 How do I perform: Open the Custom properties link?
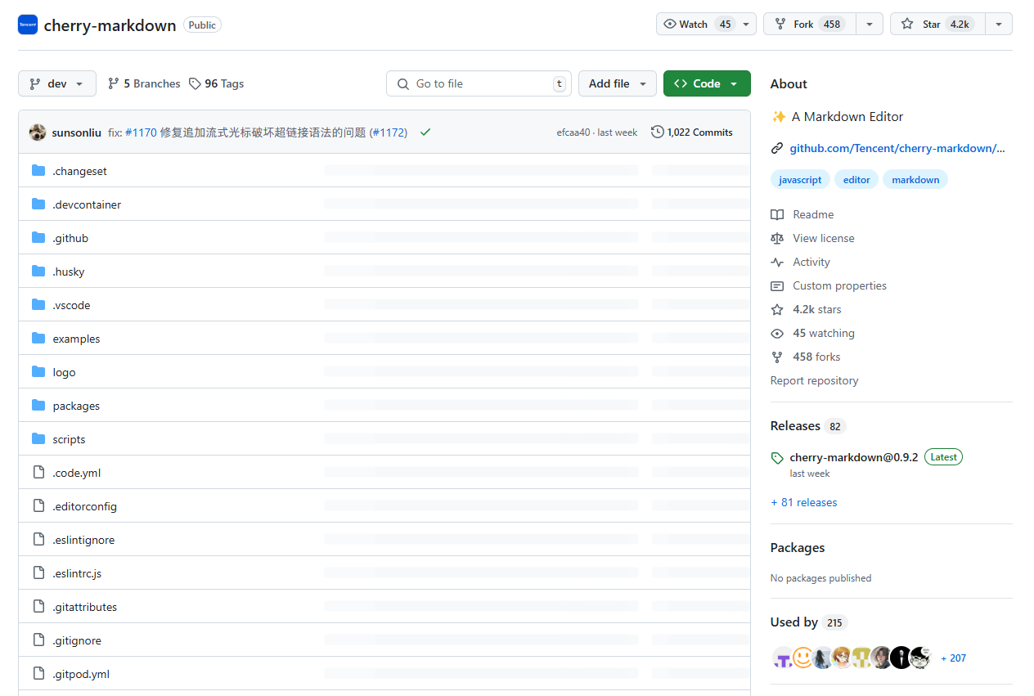[x=829, y=285]
